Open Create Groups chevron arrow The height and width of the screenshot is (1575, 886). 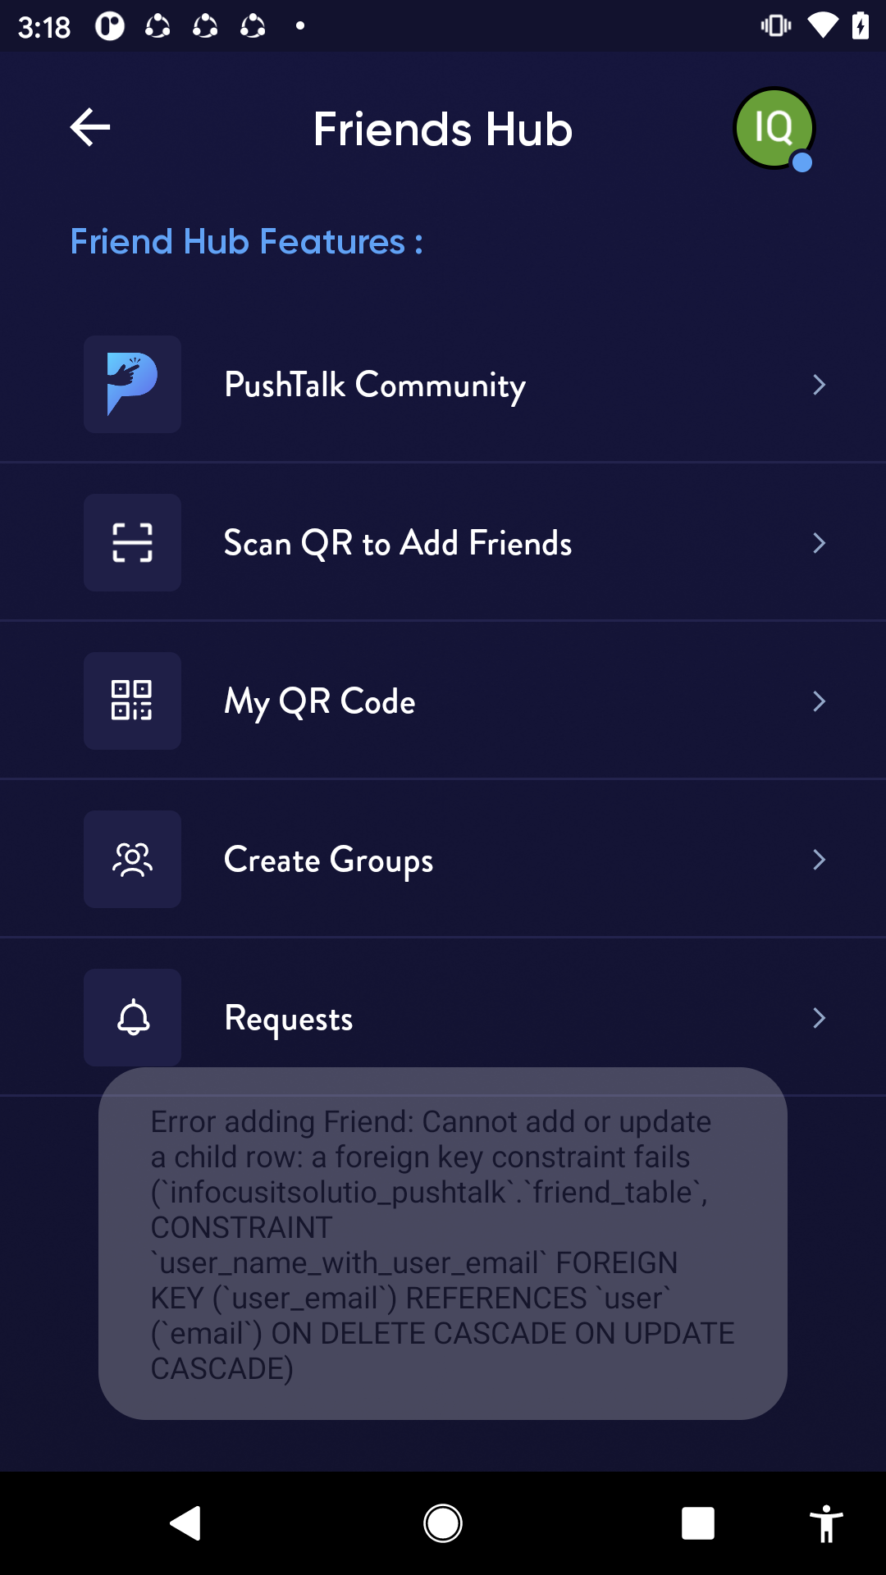818,860
